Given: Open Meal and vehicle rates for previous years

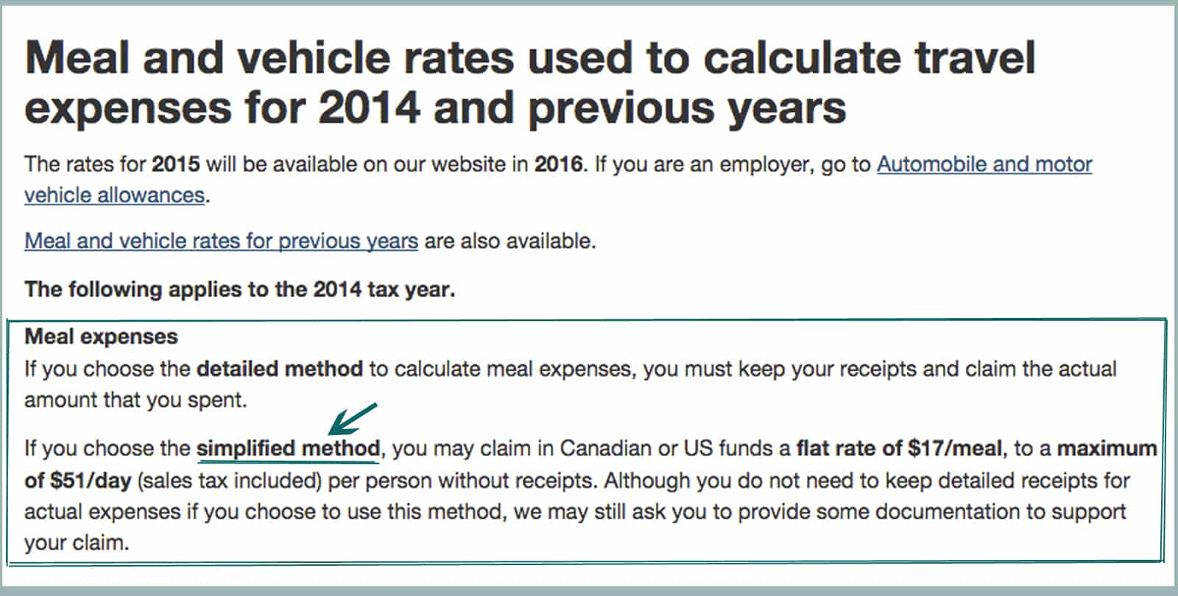Looking at the screenshot, I should pyautogui.click(x=221, y=241).
